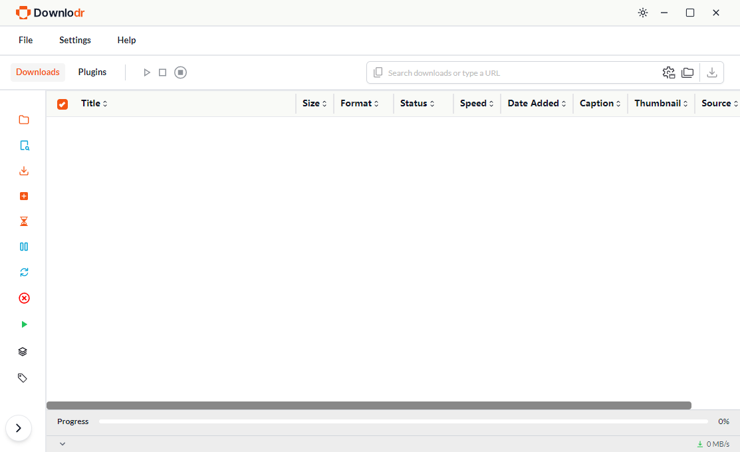Expand the left sidebar with chevron button
This screenshot has height=452, width=740.
(x=19, y=428)
